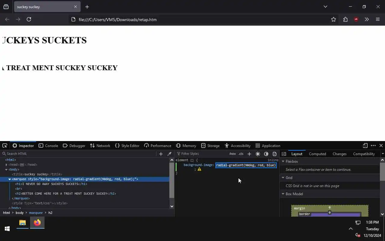Open the Memory panel

coord(186,146)
